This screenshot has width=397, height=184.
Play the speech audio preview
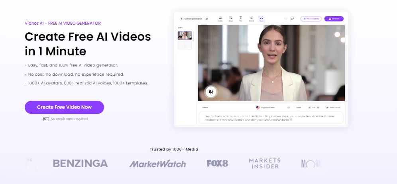pyautogui.click(x=328, y=108)
